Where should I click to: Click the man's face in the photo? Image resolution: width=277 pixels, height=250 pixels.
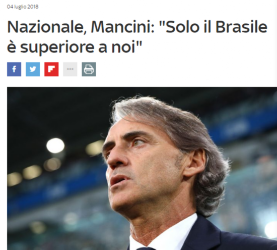click(x=142, y=168)
